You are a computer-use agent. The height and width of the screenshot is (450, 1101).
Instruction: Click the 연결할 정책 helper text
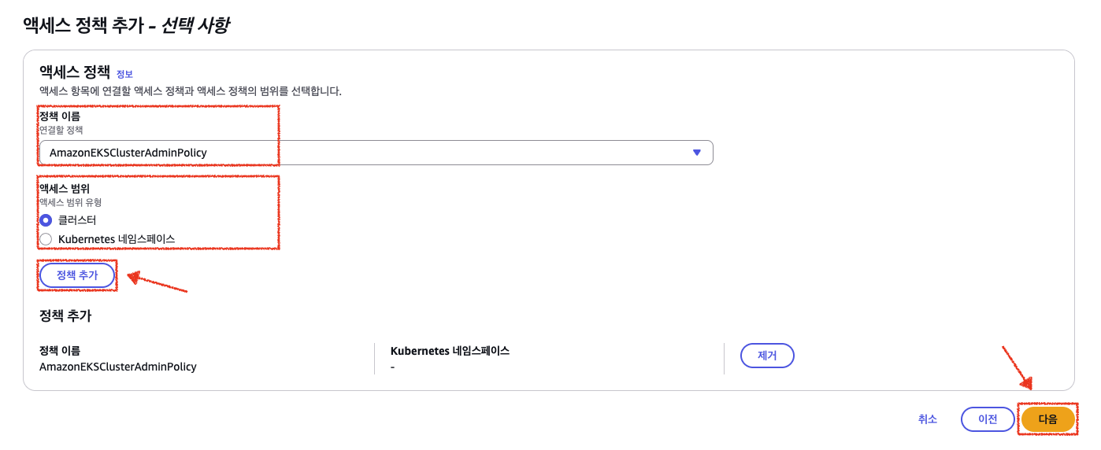61,130
